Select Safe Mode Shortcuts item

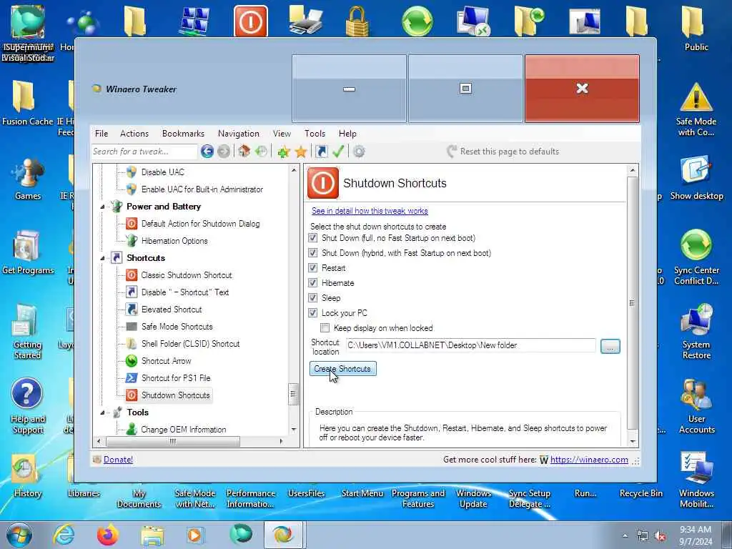pyautogui.click(x=177, y=326)
